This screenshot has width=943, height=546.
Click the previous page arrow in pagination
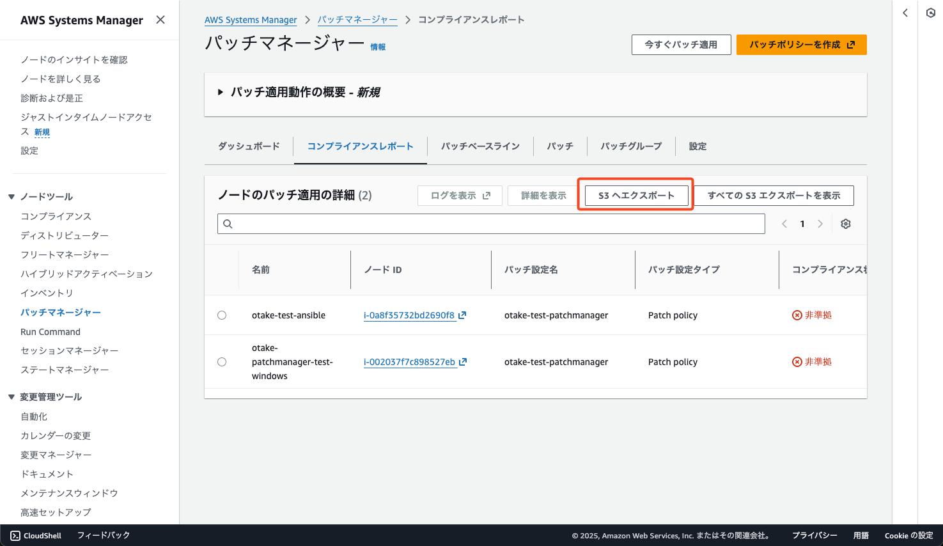(784, 224)
